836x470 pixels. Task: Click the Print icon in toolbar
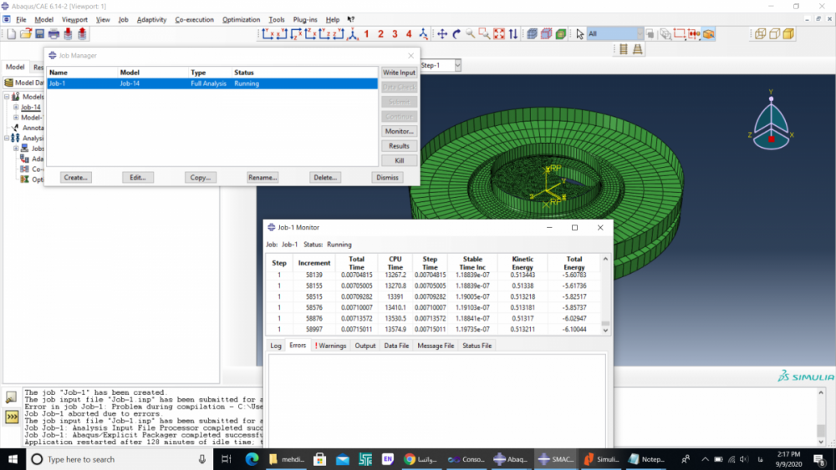(x=54, y=34)
